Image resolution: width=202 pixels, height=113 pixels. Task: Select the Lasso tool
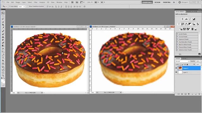(3, 19)
